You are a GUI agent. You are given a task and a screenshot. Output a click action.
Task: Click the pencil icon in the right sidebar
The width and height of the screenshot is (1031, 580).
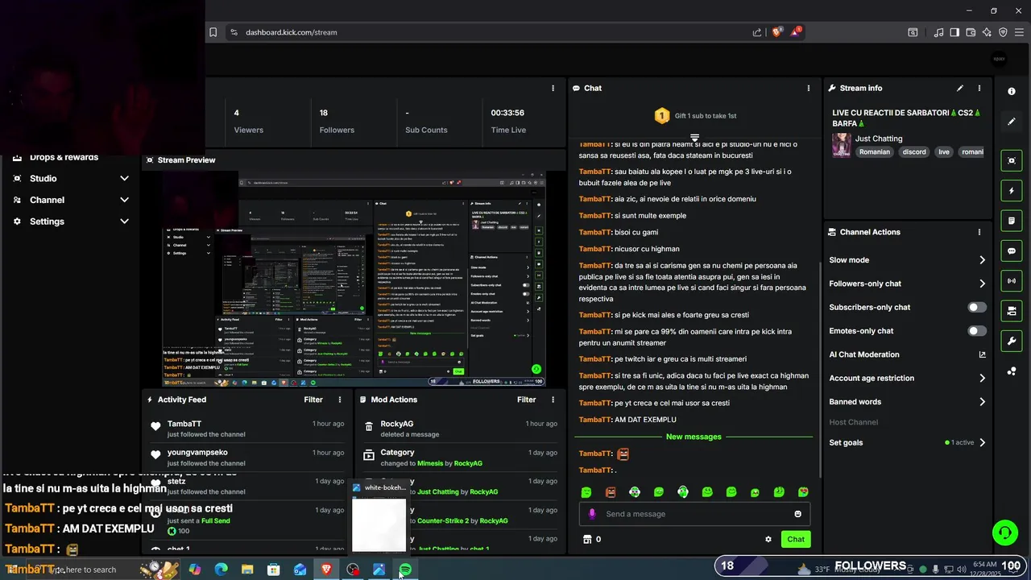click(1012, 122)
